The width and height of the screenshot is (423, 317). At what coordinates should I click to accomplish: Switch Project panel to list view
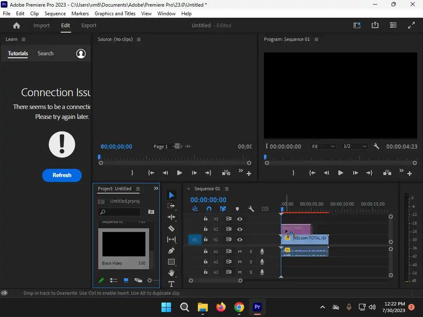tap(114, 280)
